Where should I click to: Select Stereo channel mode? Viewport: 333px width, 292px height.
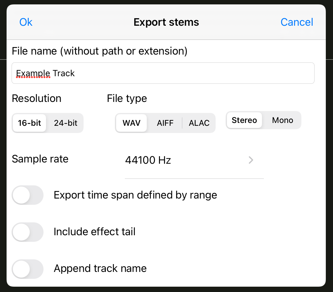click(244, 120)
